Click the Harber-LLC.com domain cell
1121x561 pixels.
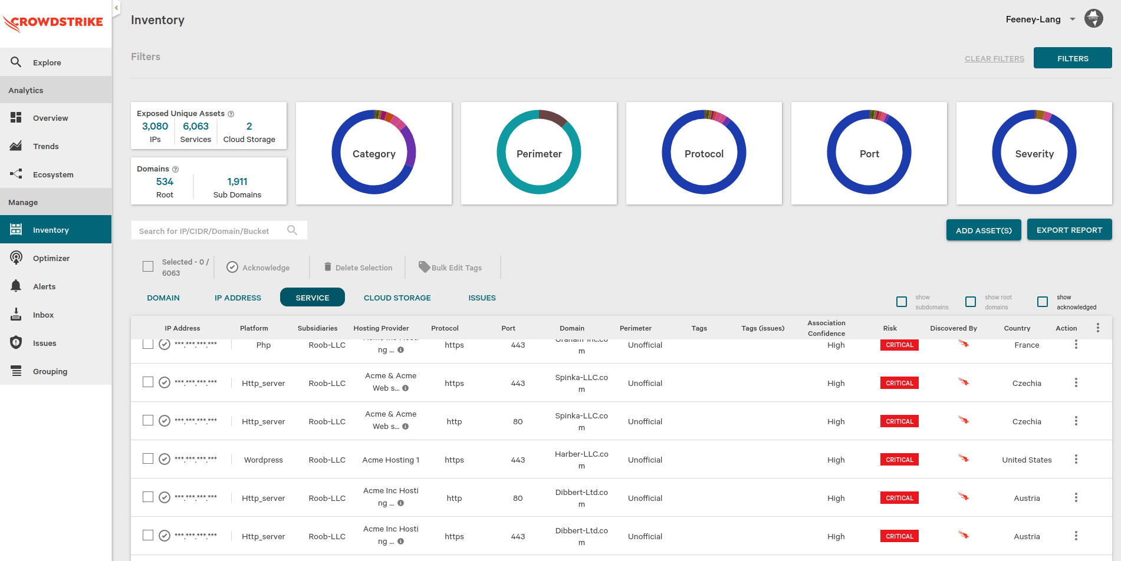point(581,460)
